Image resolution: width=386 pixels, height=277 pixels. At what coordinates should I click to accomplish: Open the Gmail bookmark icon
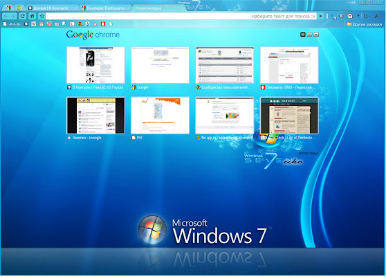point(42,24)
